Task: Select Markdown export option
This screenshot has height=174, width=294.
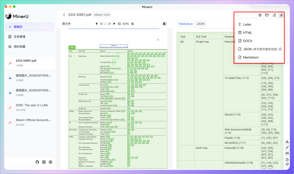Action: tap(259, 57)
